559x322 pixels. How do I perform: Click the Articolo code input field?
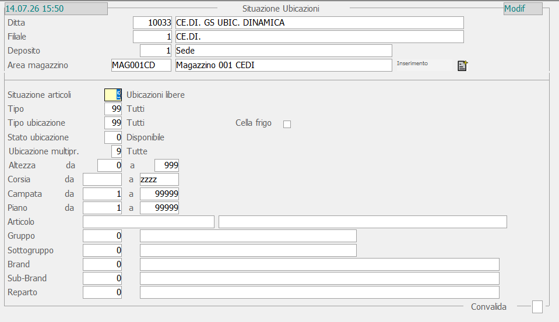[149, 221]
